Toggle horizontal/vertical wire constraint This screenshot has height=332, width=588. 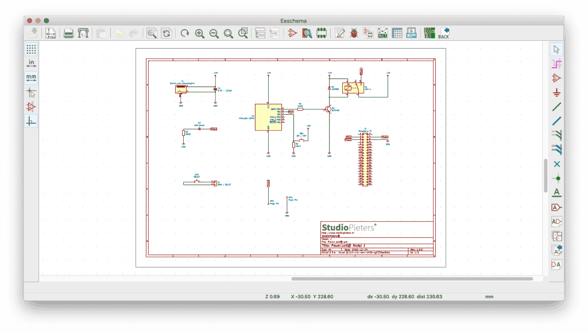coord(31,121)
